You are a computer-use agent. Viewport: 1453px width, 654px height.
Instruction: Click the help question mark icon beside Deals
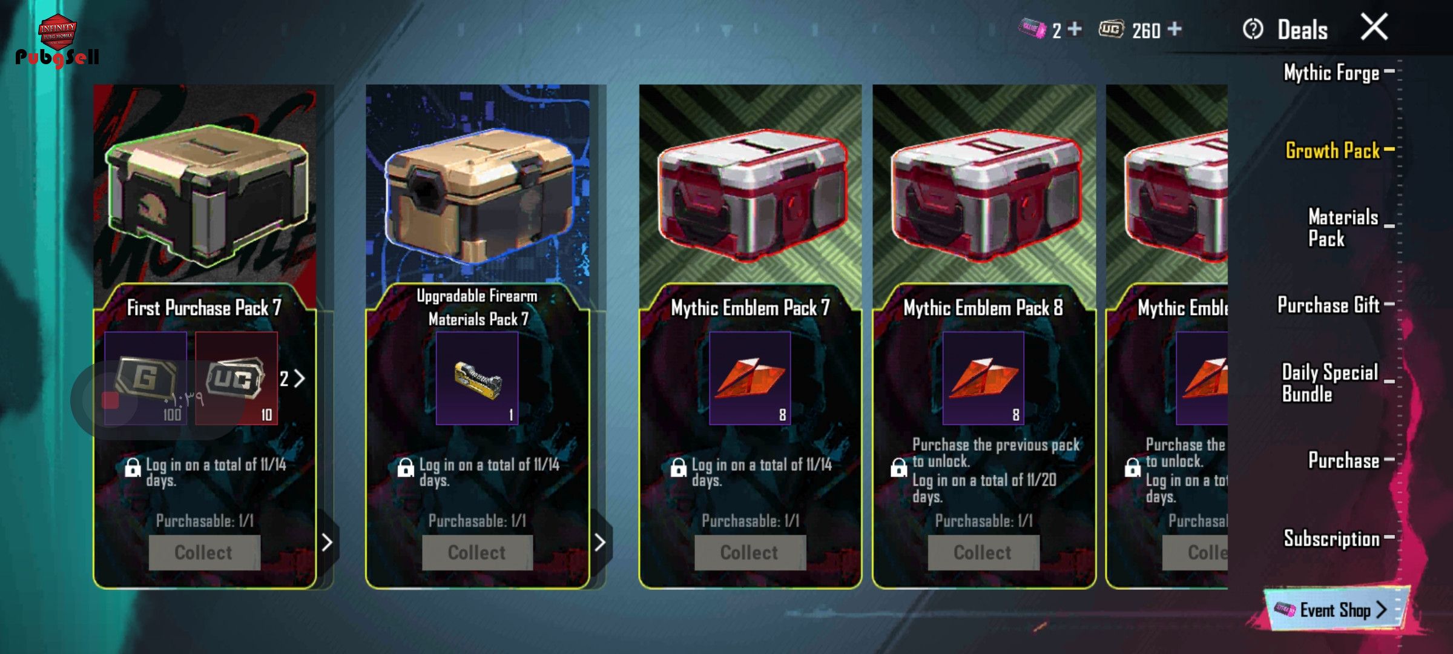click(1253, 29)
